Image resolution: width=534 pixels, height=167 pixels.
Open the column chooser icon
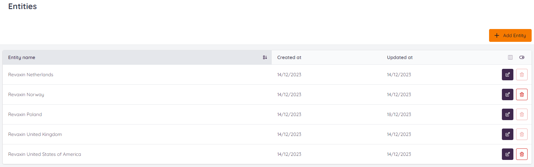[510, 57]
